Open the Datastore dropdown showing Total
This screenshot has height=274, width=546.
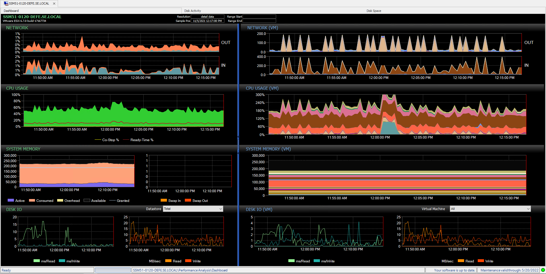coord(221,209)
